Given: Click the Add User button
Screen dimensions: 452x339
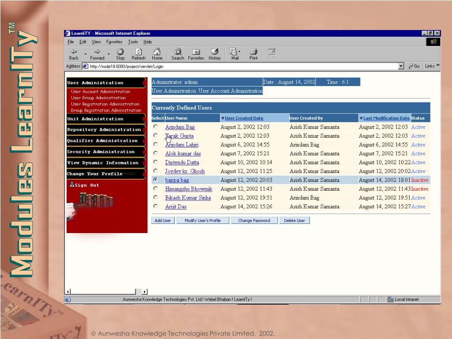Looking at the screenshot, I should point(163,220).
